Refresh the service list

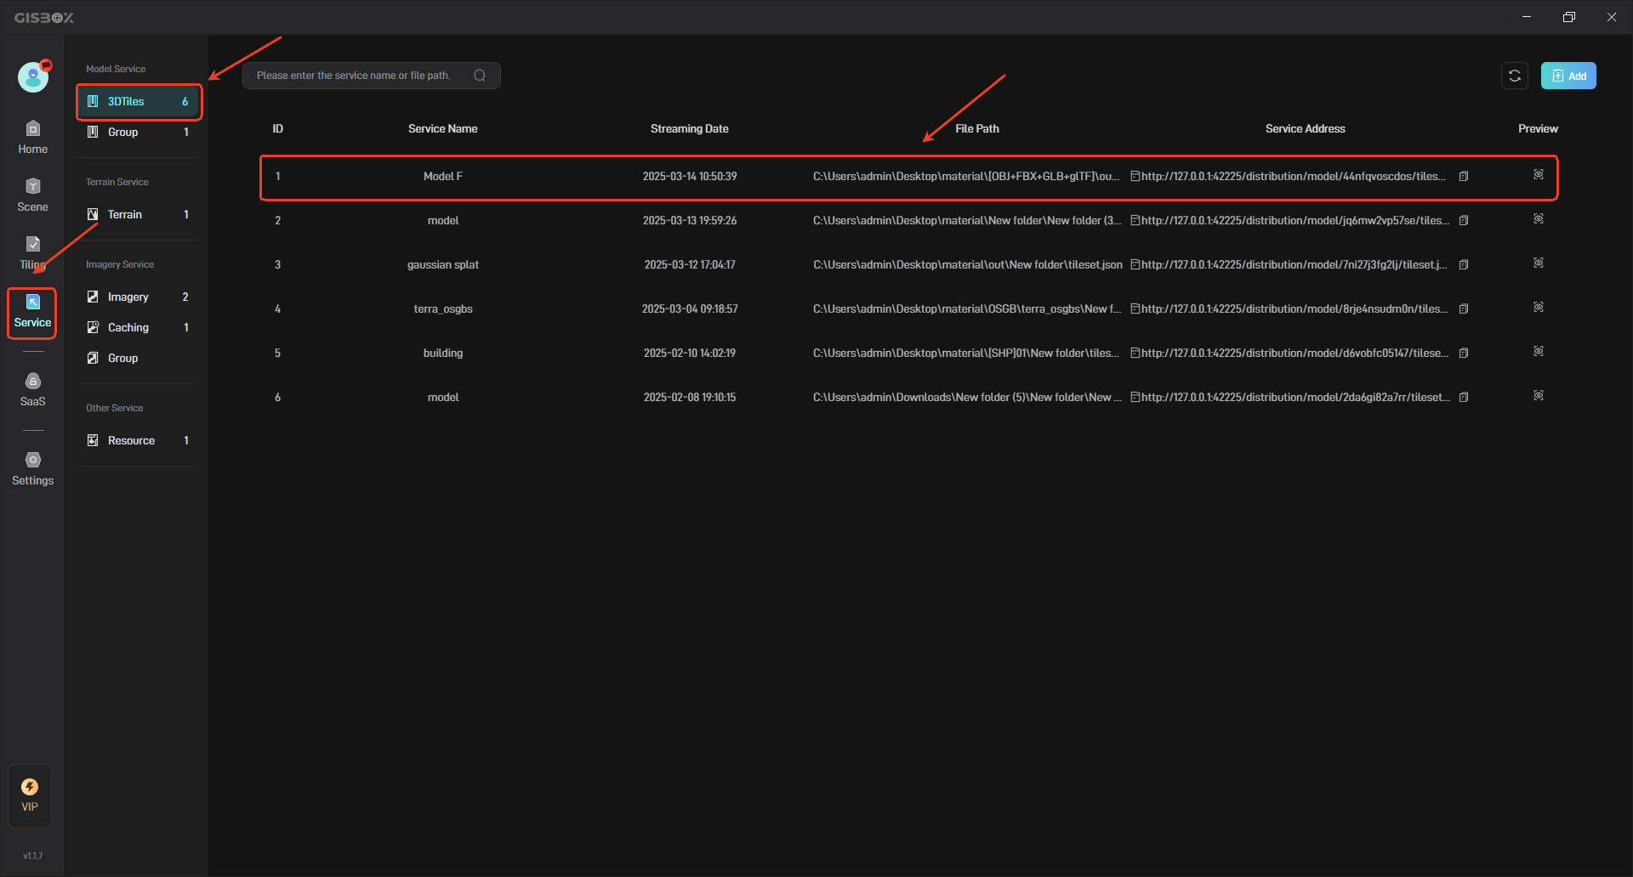point(1515,76)
